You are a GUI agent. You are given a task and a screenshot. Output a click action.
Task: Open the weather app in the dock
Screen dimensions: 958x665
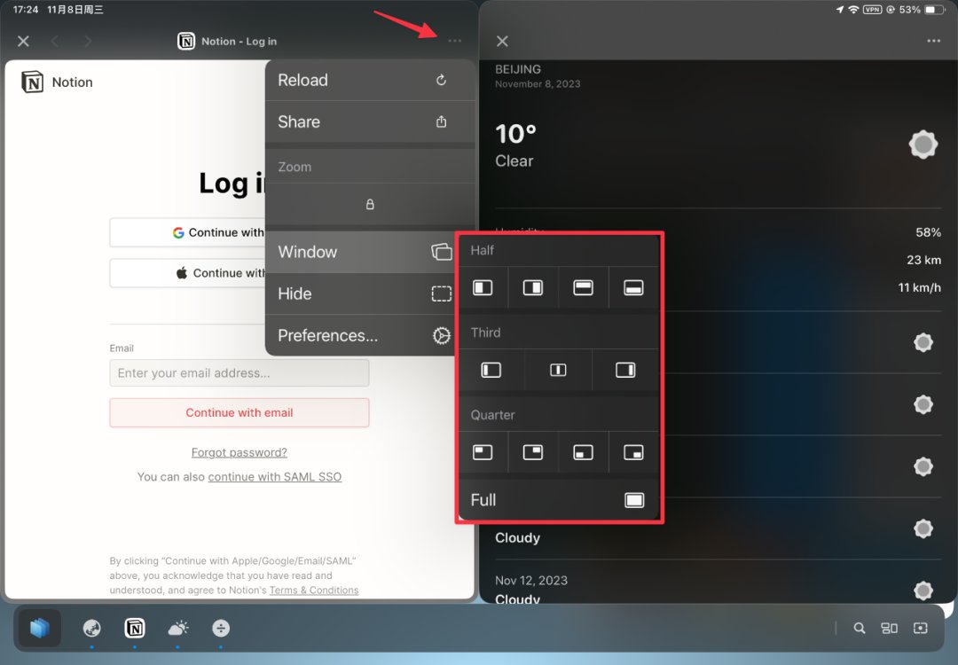click(x=177, y=628)
